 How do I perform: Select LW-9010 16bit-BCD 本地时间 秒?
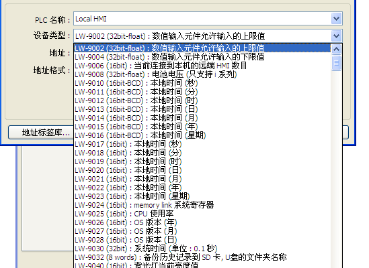click(x=202, y=83)
